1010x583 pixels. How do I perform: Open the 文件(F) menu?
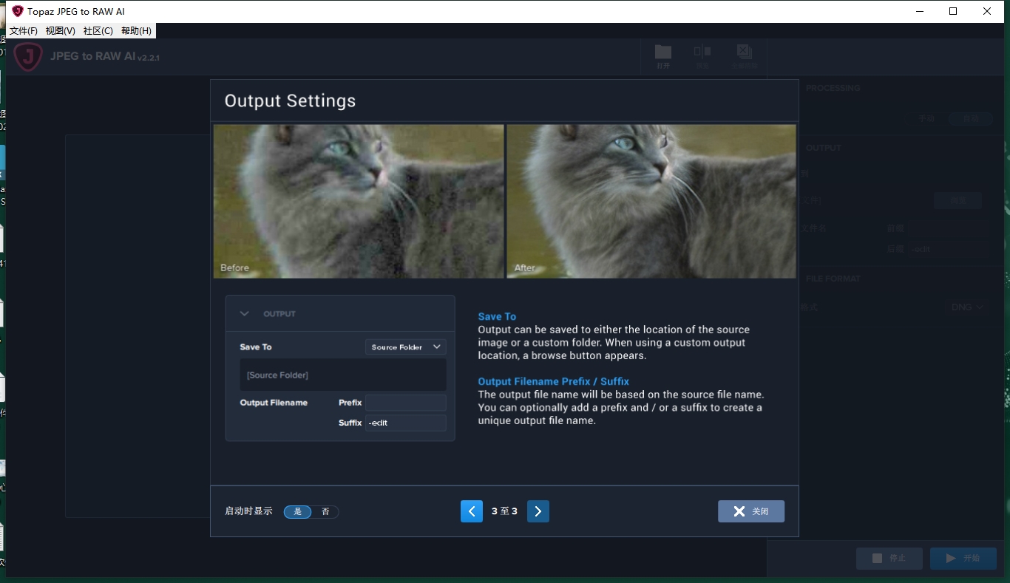(x=24, y=30)
